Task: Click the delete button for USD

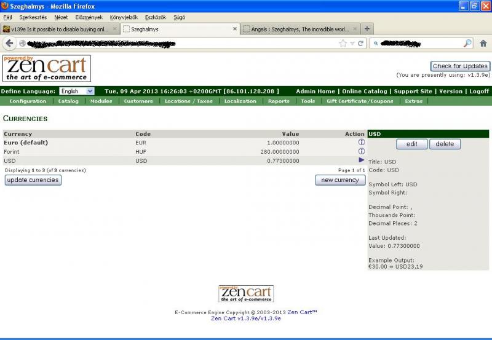Action: coord(445,144)
